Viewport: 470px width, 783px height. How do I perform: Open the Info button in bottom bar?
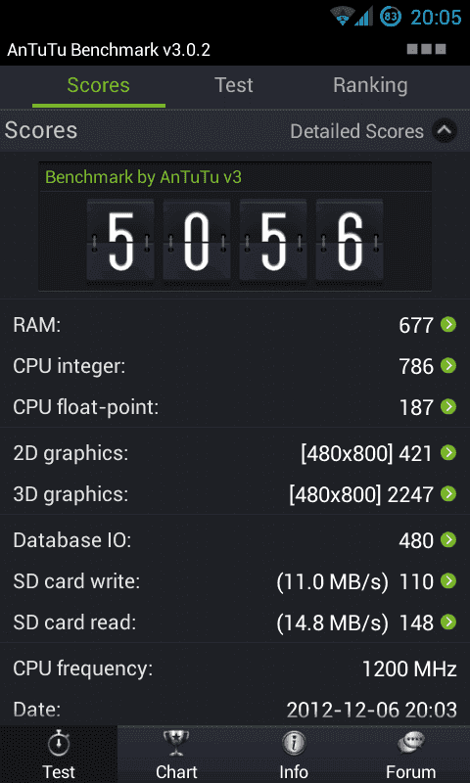(294, 755)
